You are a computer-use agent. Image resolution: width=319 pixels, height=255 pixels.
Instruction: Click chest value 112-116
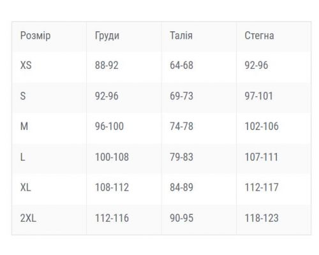point(112,218)
